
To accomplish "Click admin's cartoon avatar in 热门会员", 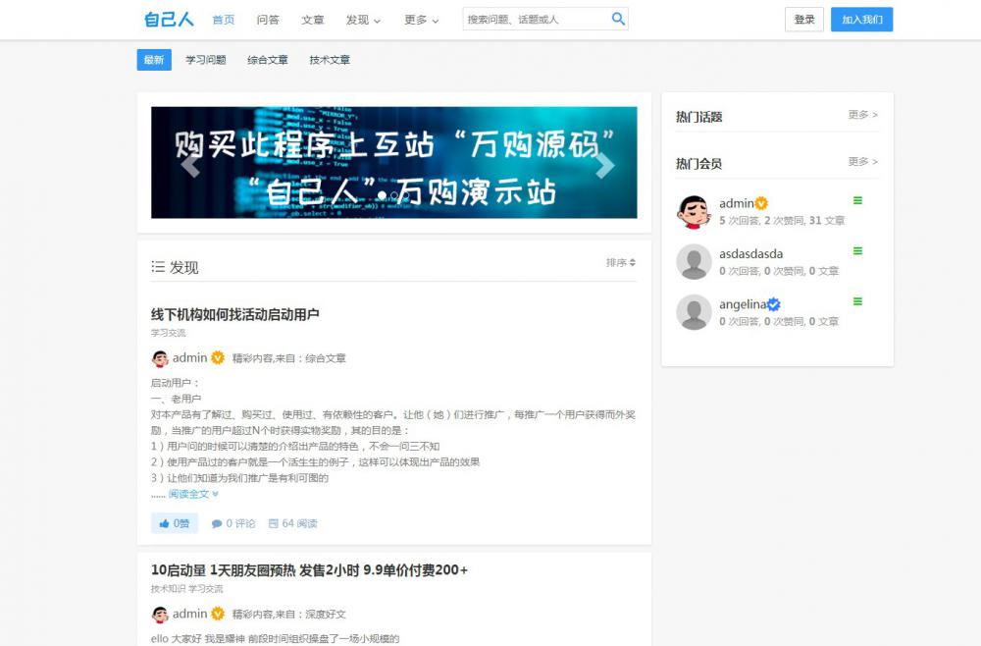I will click(694, 212).
